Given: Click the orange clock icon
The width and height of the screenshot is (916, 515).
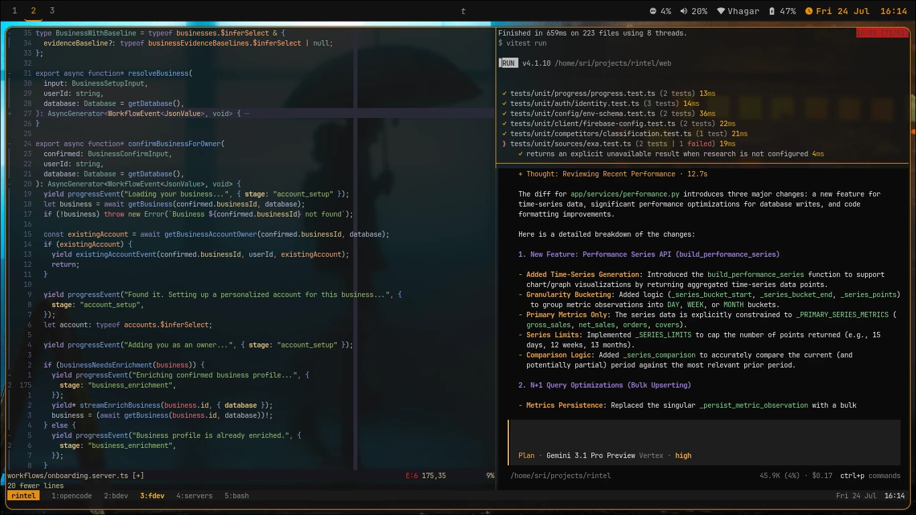Looking at the screenshot, I should 809,11.
